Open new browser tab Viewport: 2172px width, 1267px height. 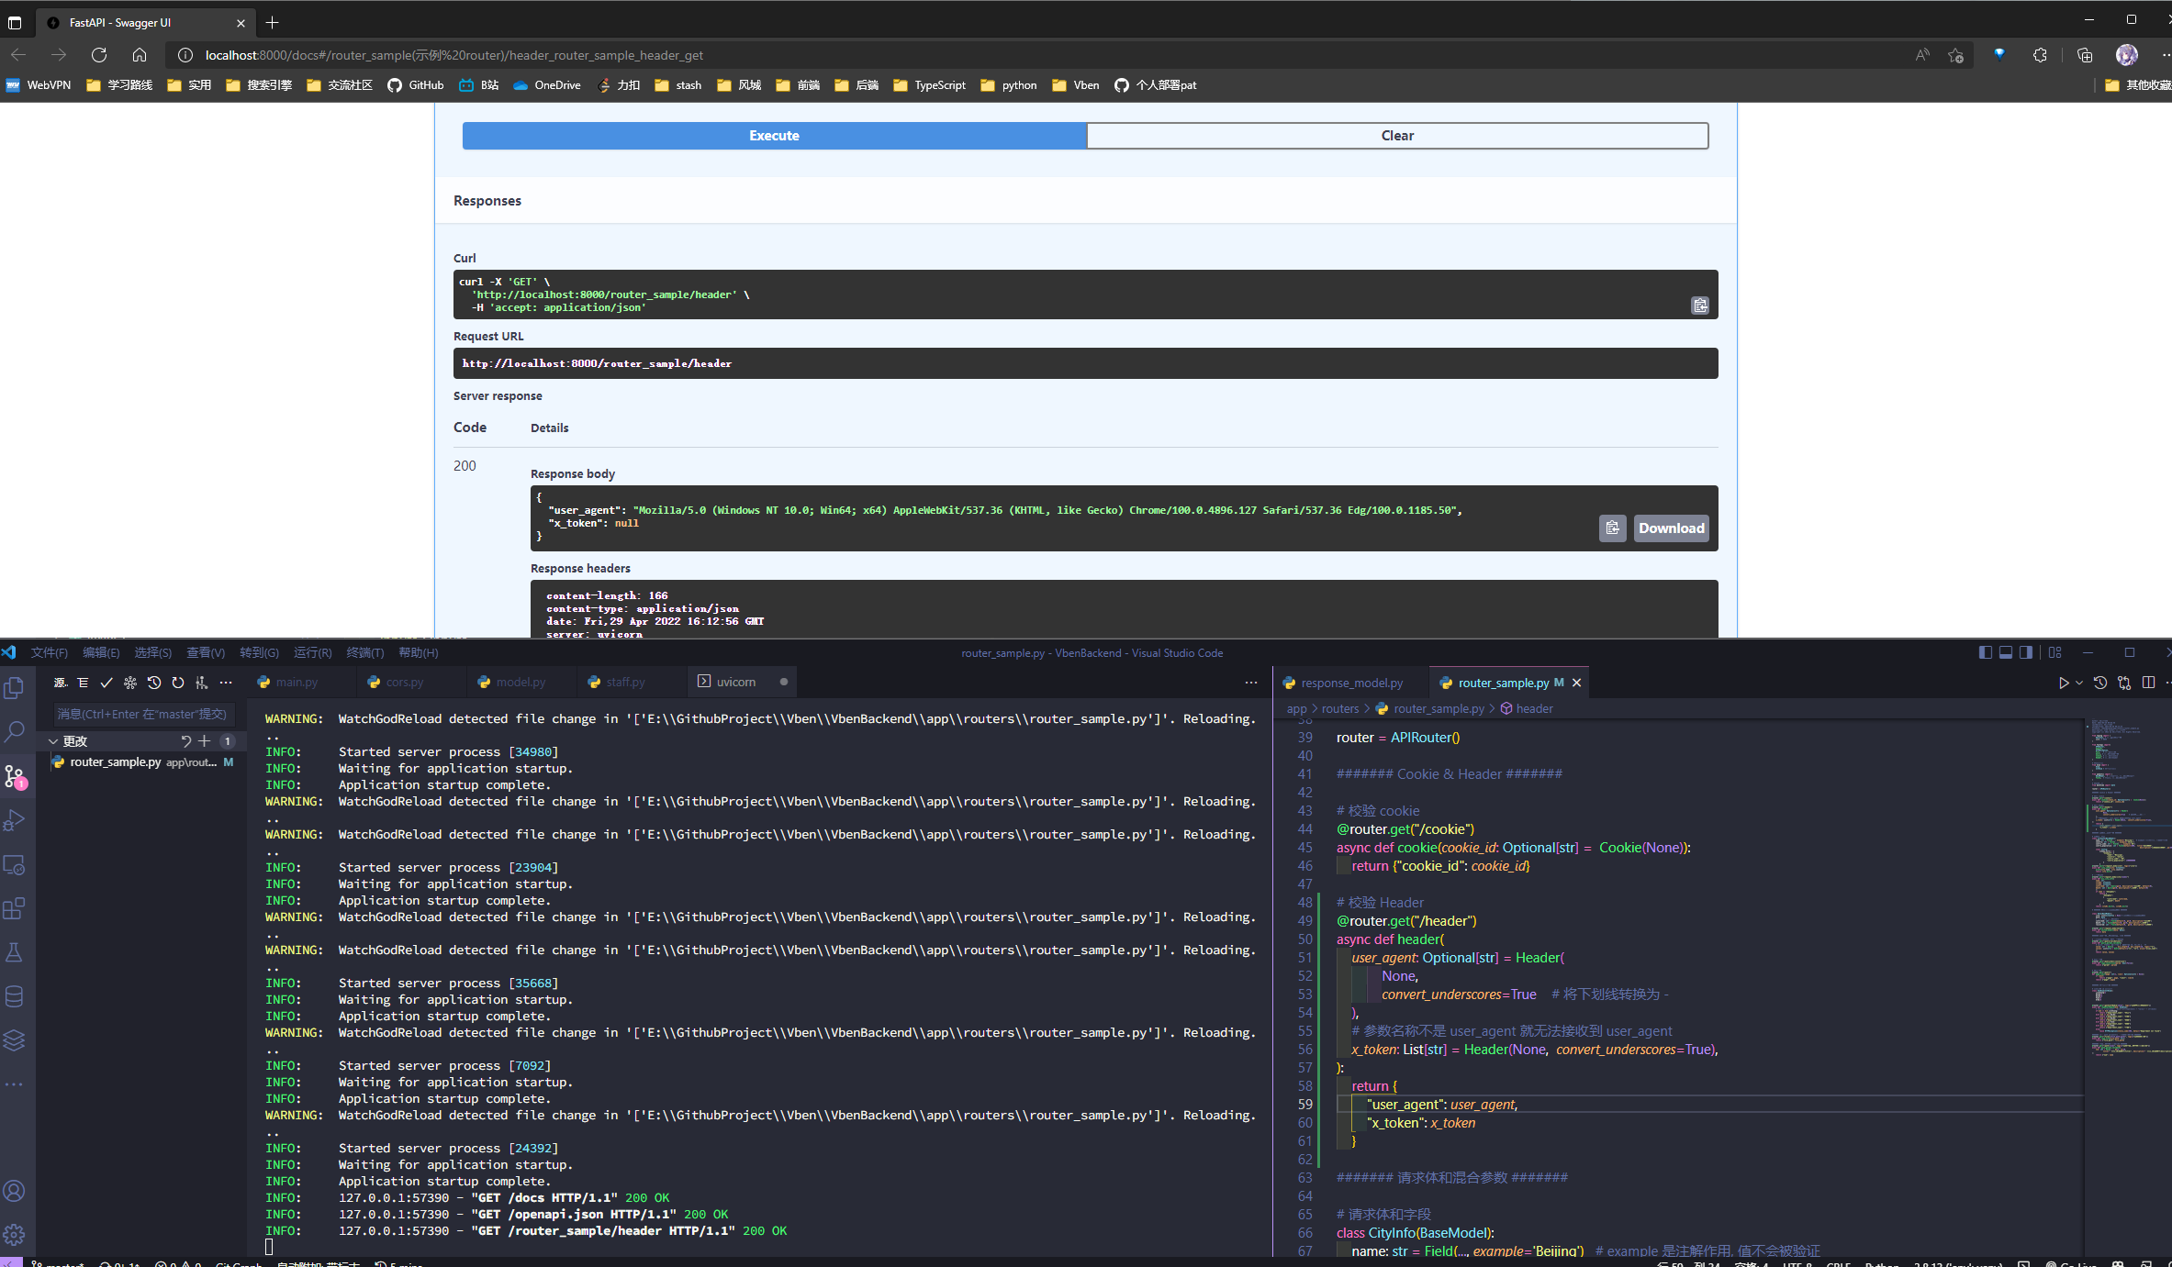click(x=272, y=23)
